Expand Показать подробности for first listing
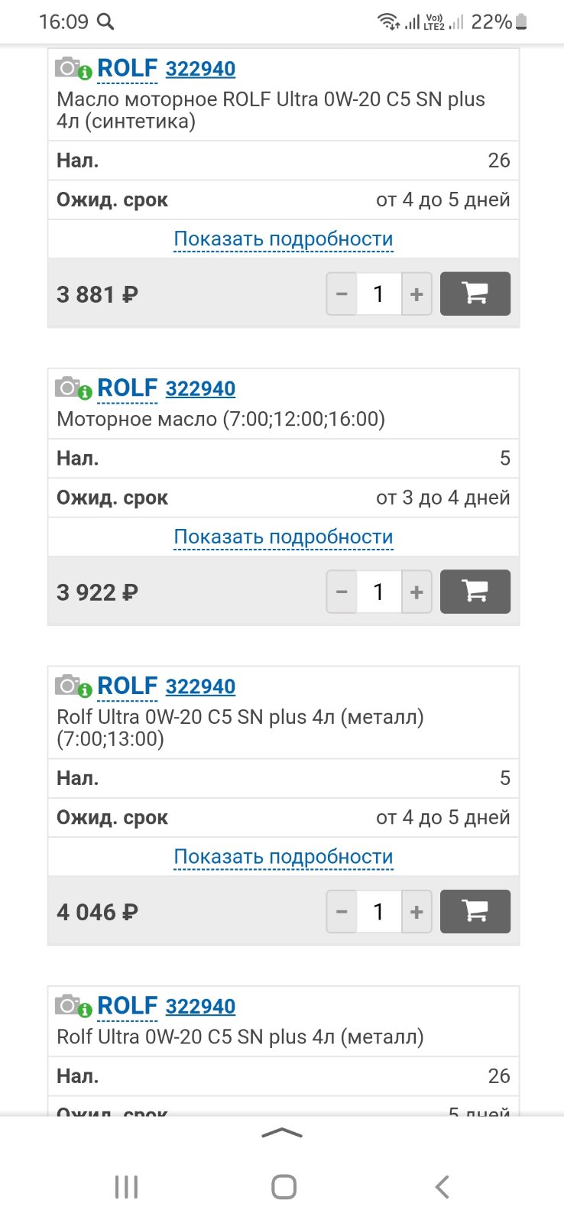Screen dimensions: 564x1223 284,239
